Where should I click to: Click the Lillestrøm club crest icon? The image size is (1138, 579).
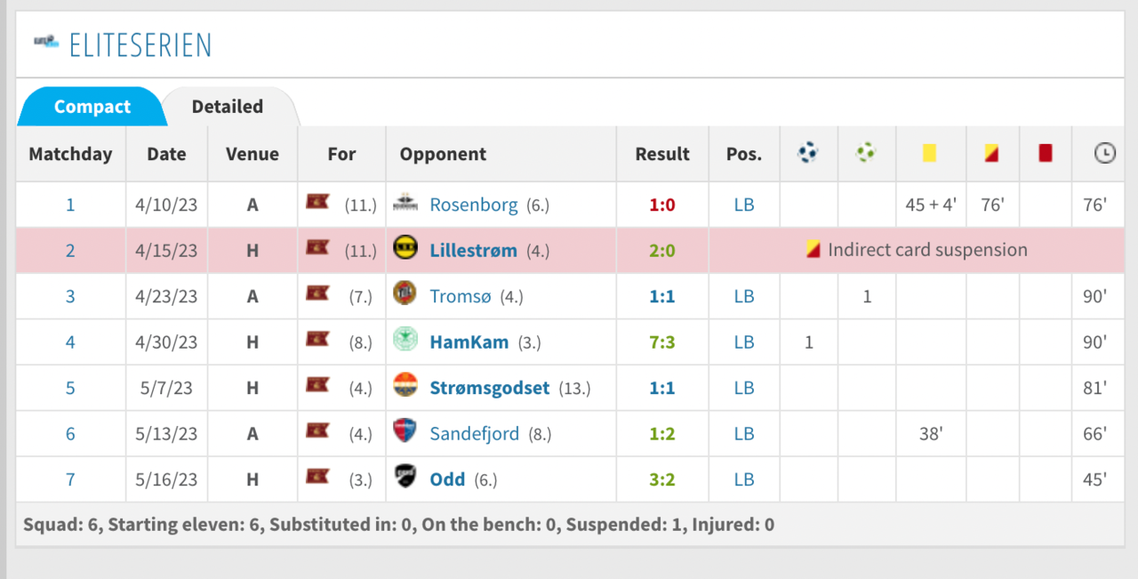pyautogui.click(x=405, y=249)
